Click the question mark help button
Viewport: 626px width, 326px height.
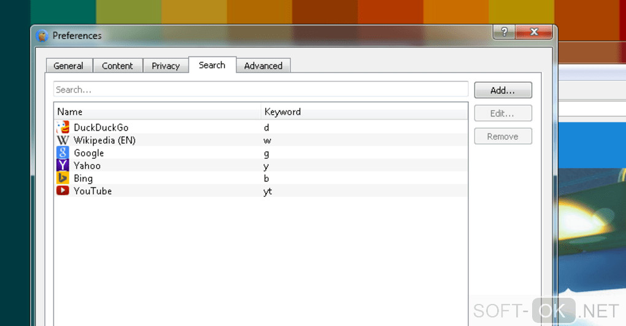(x=503, y=32)
